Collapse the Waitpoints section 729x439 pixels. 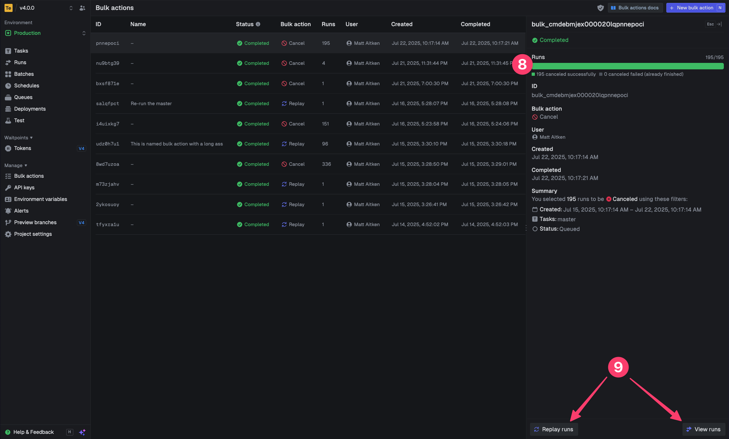click(x=18, y=137)
